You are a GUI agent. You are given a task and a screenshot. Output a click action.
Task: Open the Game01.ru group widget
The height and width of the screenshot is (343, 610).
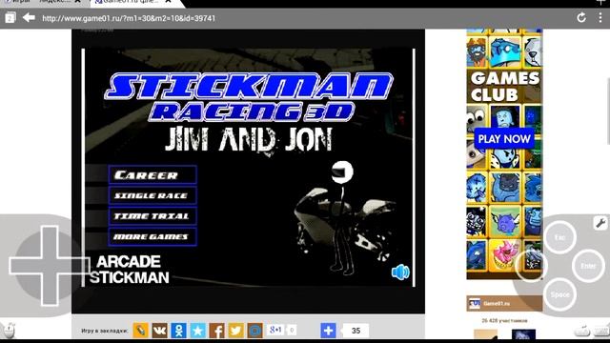504,303
